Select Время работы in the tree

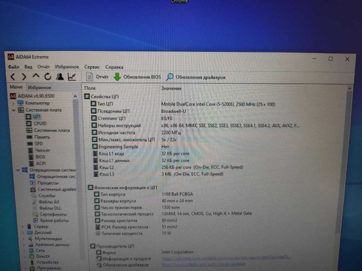coord(51,220)
